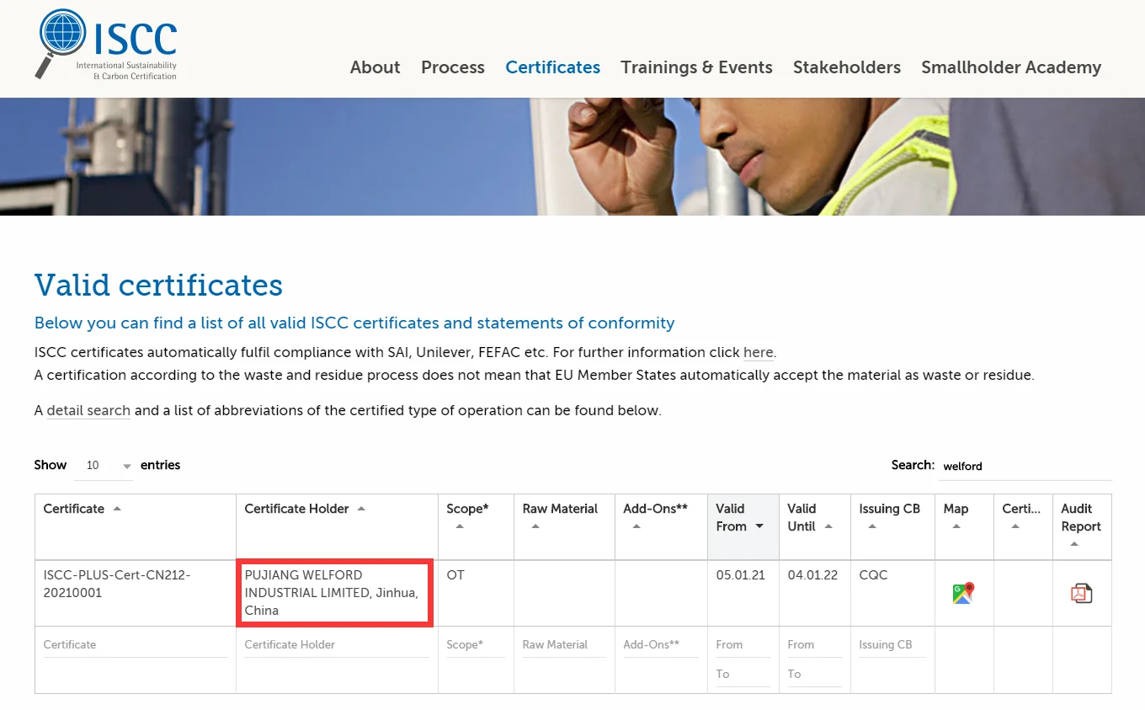
Task: Click the 'here' further information link
Action: pyautogui.click(x=758, y=353)
